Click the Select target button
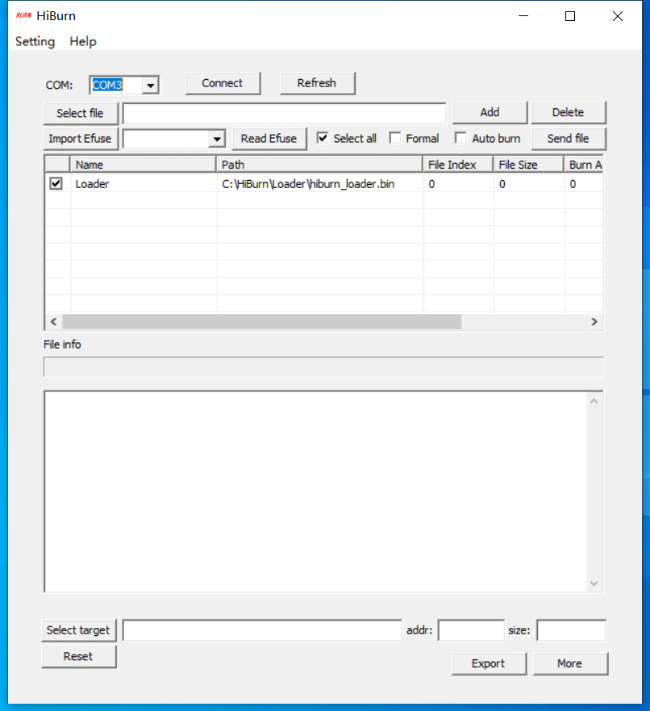 [79, 630]
